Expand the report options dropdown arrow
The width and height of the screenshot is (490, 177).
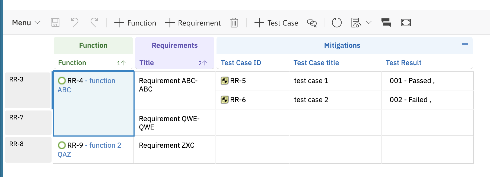point(368,23)
